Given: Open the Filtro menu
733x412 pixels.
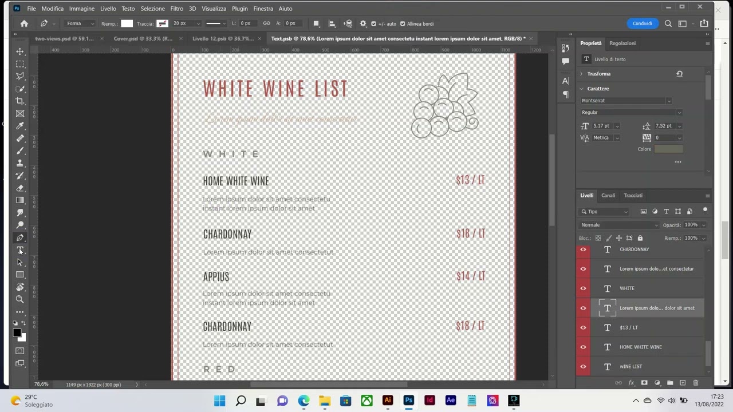Looking at the screenshot, I should tap(176, 9).
